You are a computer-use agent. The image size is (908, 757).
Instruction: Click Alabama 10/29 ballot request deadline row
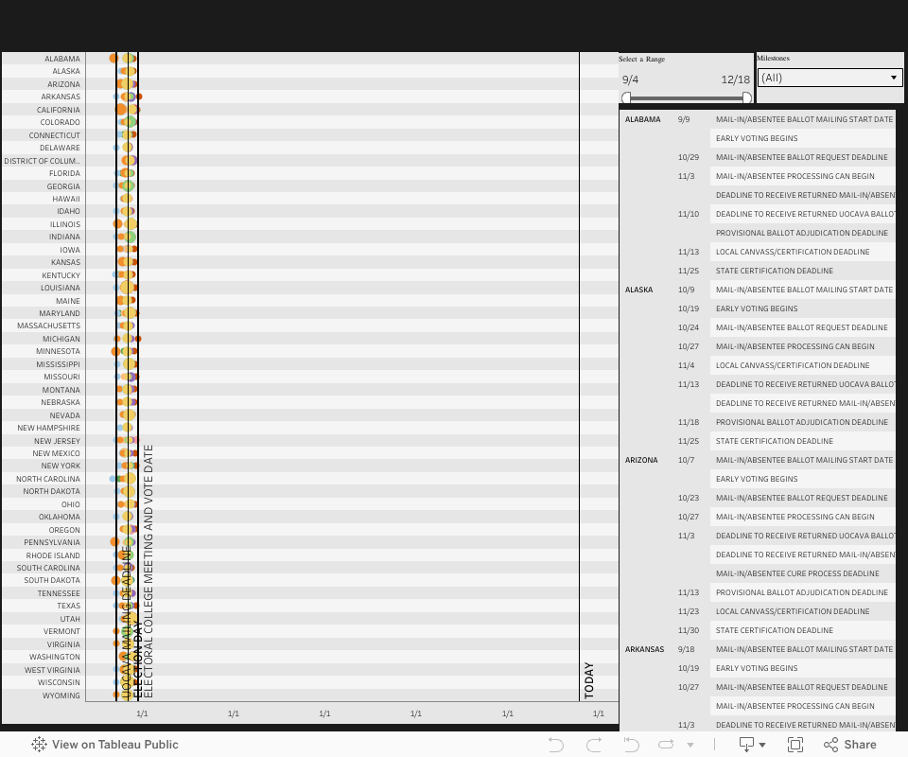(x=803, y=157)
